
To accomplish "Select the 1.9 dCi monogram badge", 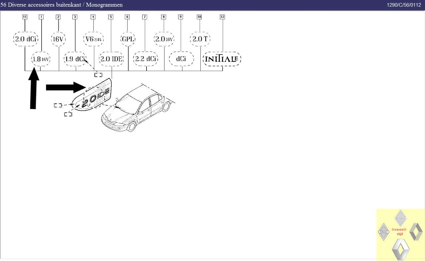I will [74, 59].
